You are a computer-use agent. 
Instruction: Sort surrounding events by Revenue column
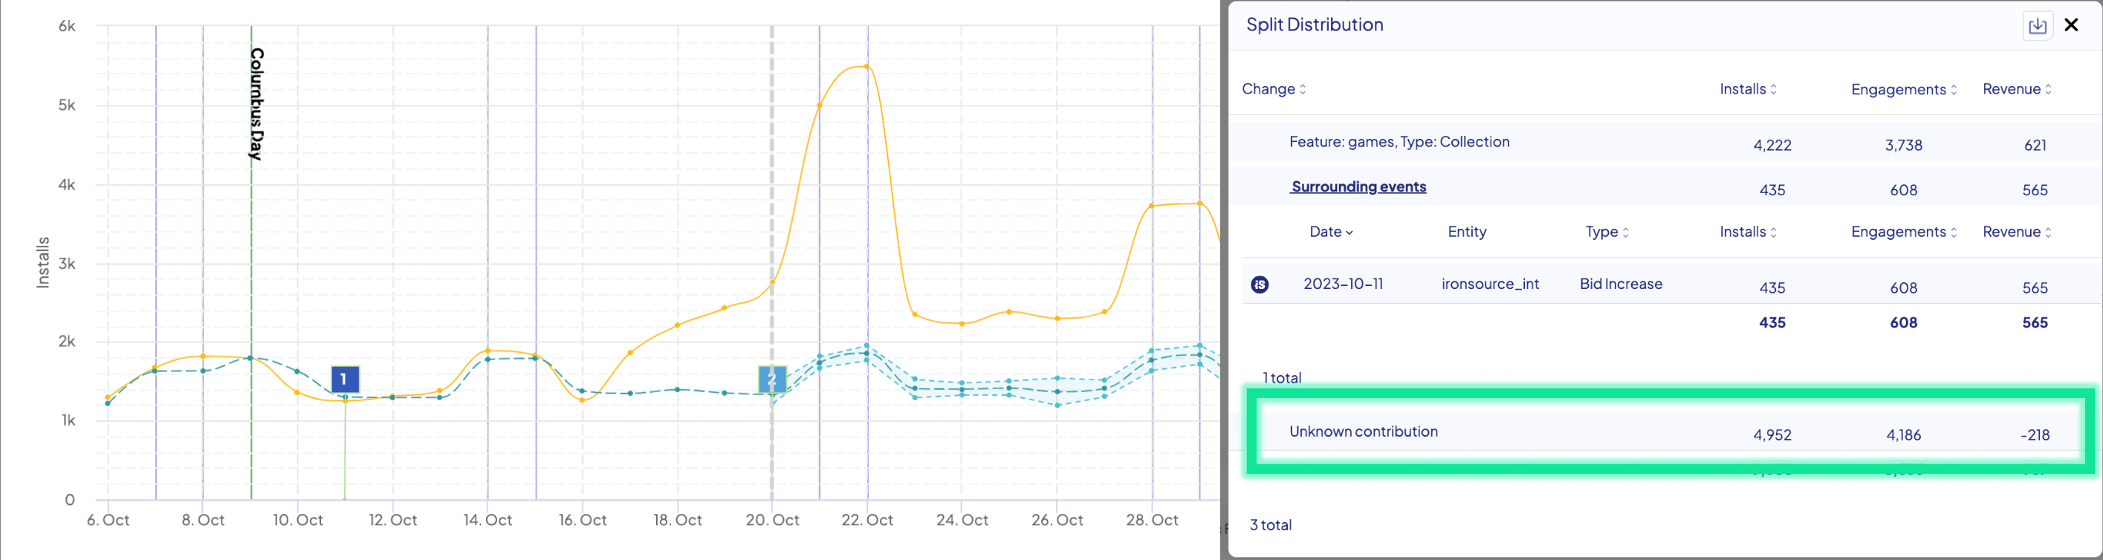tap(2017, 232)
